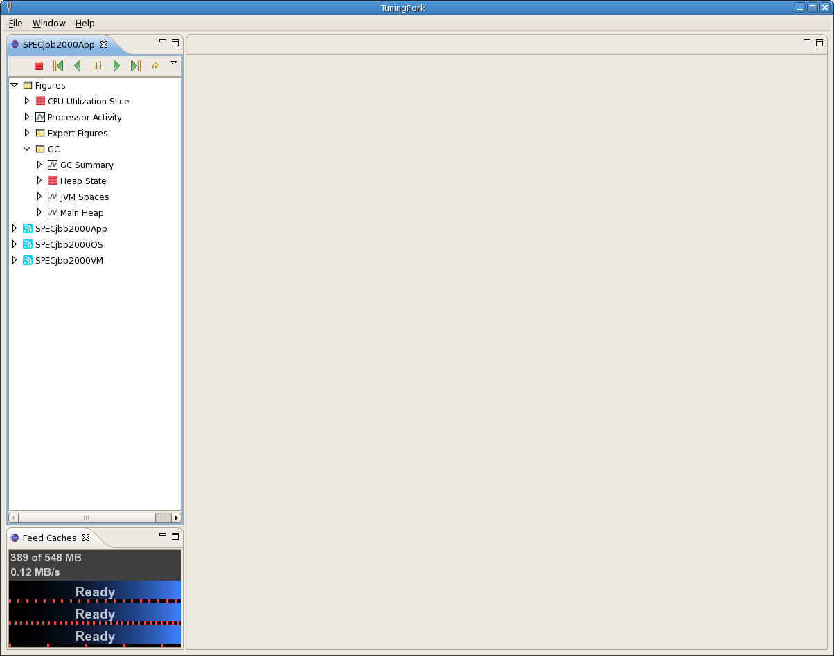Select the CPU Utilization Slice figure
The height and width of the screenshot is (656, 834).
pyautogui.click(x=88, y=102)
